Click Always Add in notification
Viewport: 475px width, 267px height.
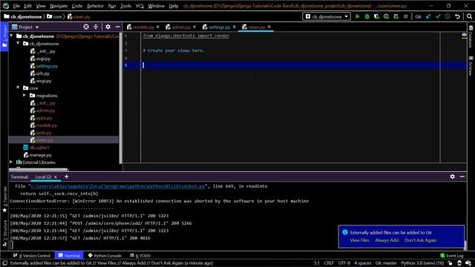pos(387,240)
